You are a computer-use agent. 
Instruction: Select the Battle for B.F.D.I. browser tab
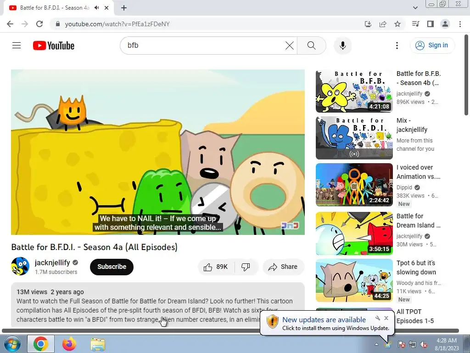coord(55,8)
